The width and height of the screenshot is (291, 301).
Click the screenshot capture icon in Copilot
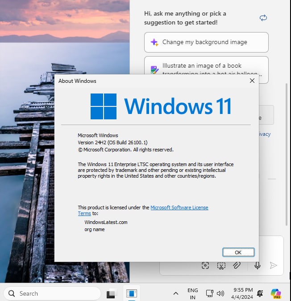click(x=205, y=265)
